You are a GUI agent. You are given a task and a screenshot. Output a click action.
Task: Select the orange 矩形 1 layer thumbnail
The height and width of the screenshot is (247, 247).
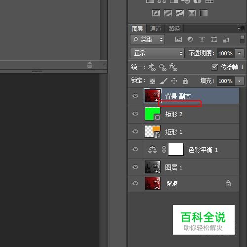pos(153,131)
